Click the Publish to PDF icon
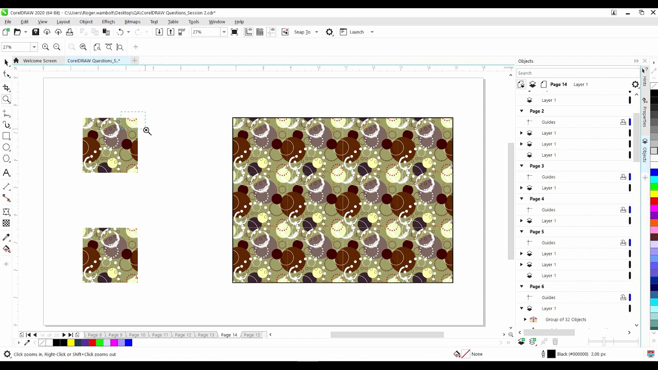 point(181,32)
